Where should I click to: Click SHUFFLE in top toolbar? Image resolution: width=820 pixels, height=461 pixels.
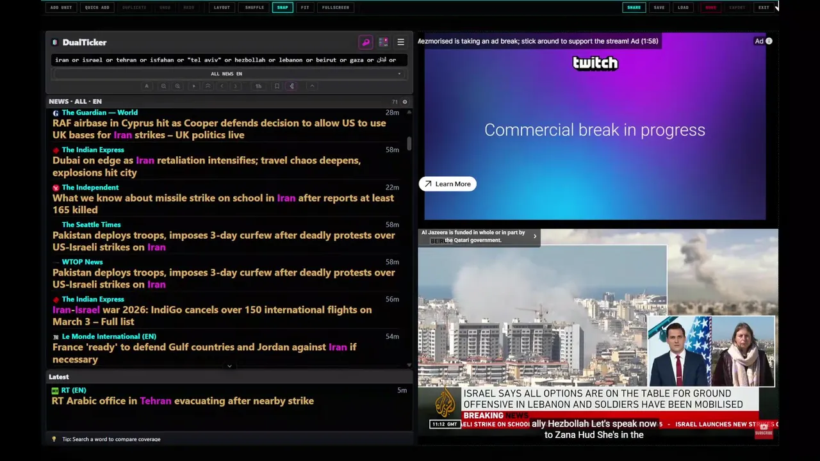pyautogui.click(x=254, y=8)
